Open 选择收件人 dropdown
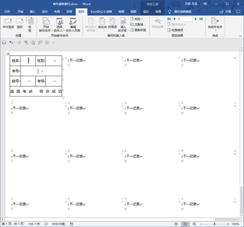This screenshot has height=227, width=244. [x=59, y=24]
